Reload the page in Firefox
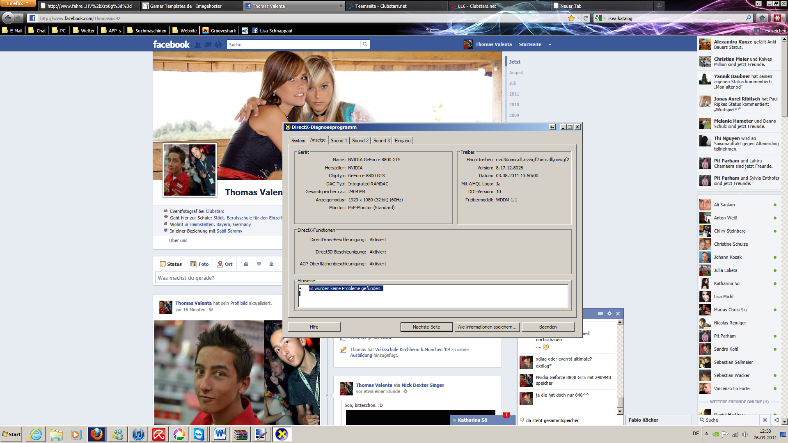Viewport: 788px width, 443px height. pyautogui.click(x=586, y=18)
